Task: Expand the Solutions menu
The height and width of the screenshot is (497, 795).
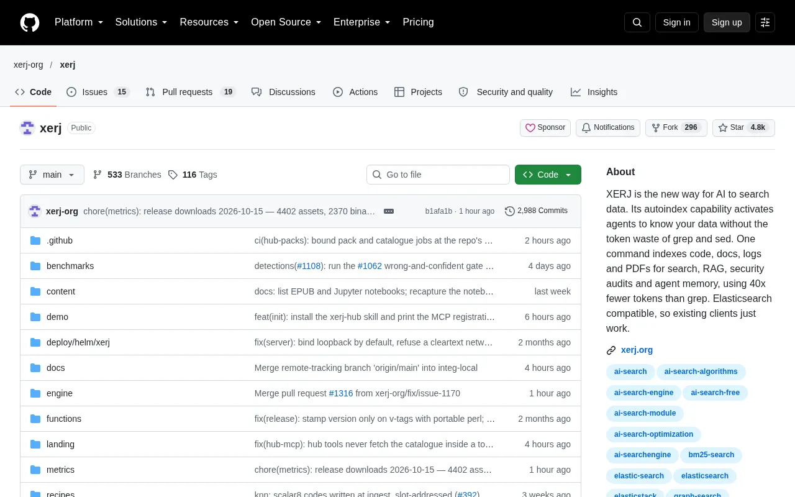Action: (x=142, y=22)
